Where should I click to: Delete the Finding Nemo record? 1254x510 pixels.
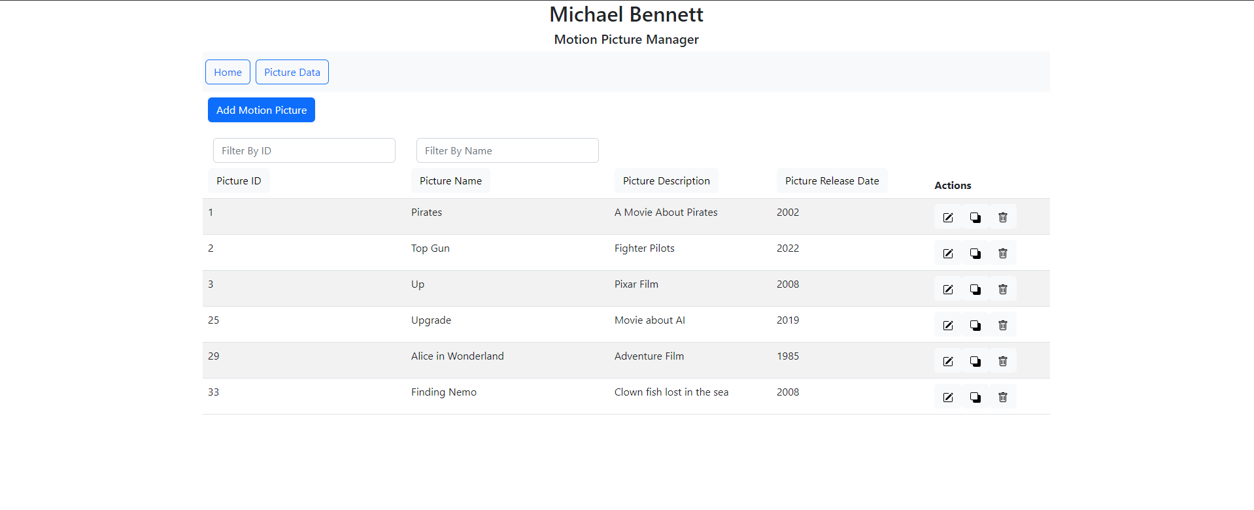1002,398
